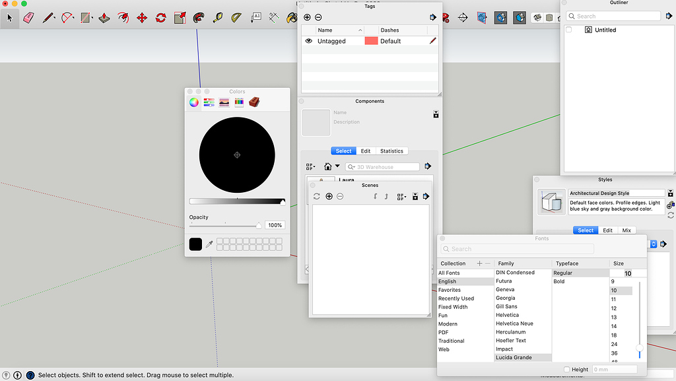The image size is (676, 381).
Task: Check the Untitled checkbox in the Outliner
Action: click(x=568, y=29)
